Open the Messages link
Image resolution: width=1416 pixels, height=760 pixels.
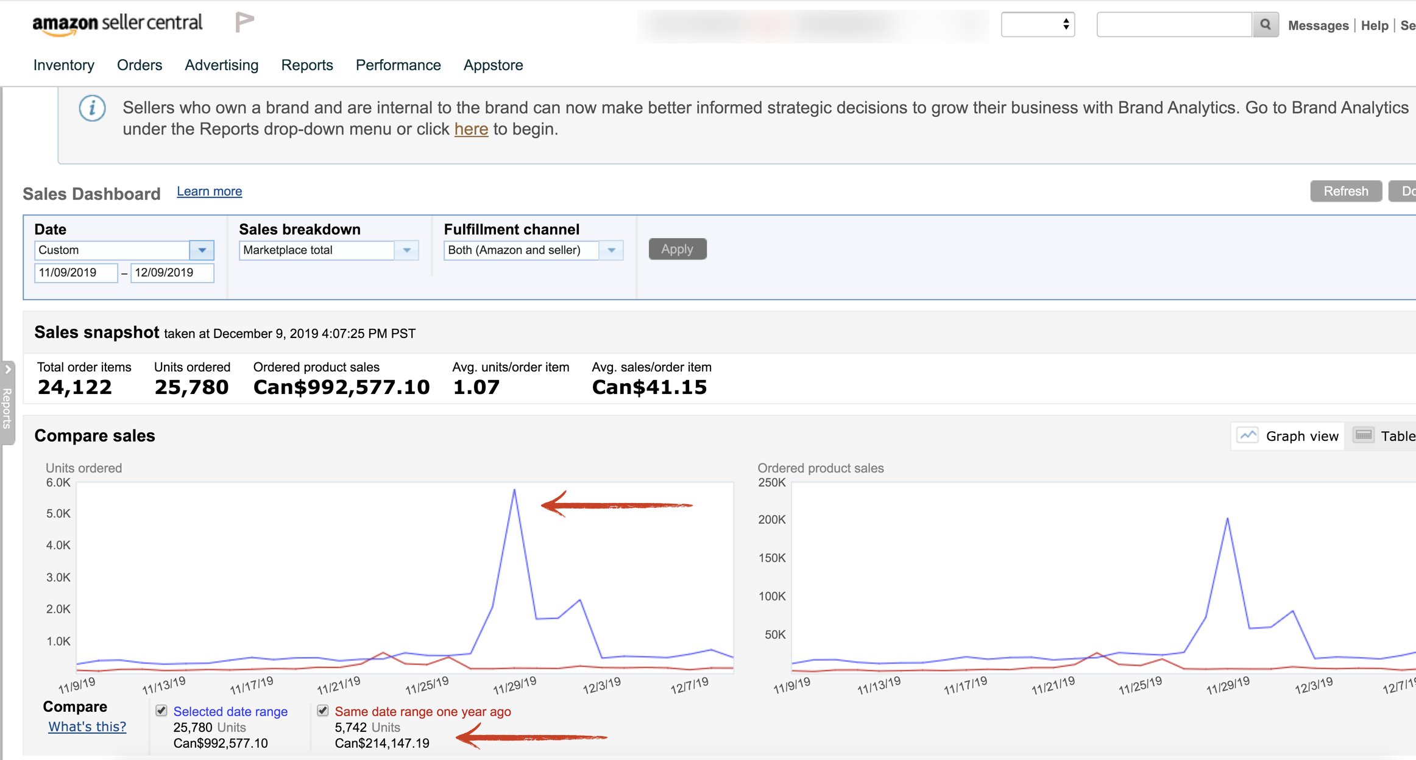click(x=1318, y=26)
